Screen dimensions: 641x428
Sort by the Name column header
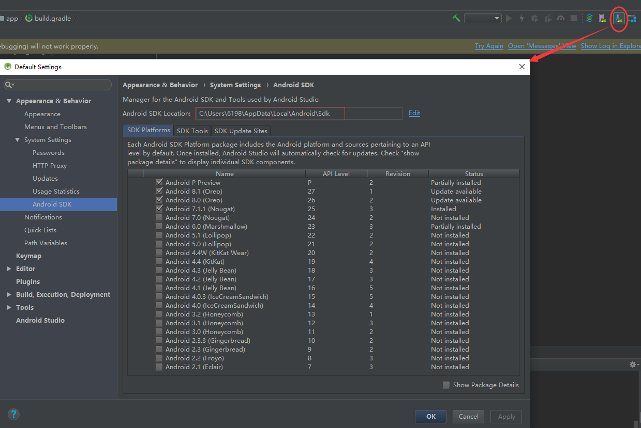point(225,174)
